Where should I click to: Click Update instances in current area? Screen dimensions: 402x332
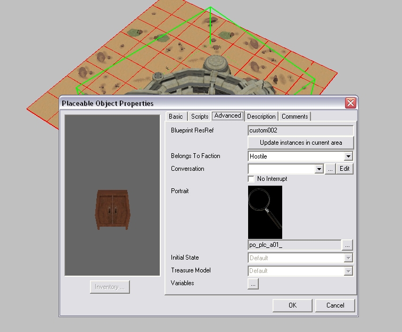(x=300, y=143)
